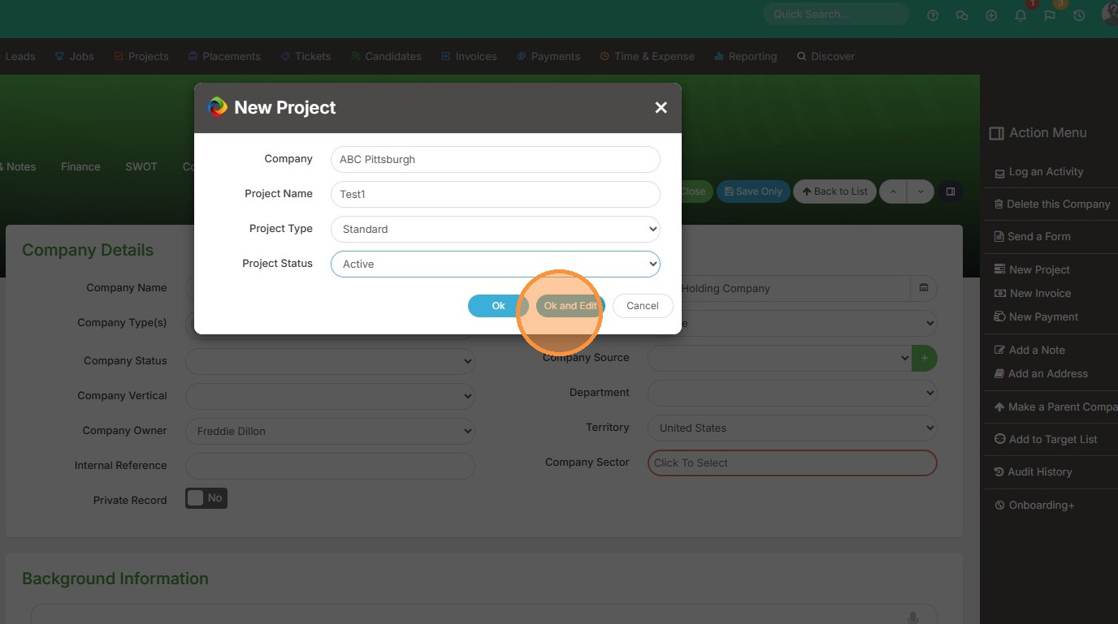Focus the Quick Search box
This screenshot has height=624, width=1118.
click(835, 14)
